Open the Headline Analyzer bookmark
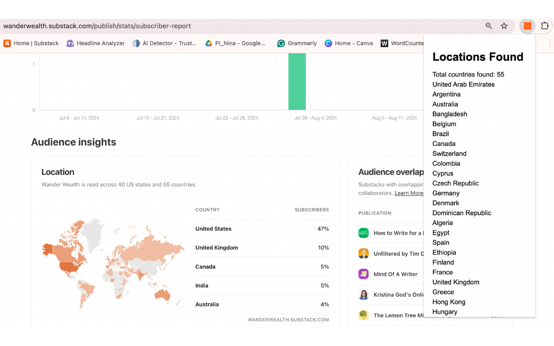Viewport: 554px width, 346px height. pos(96,43)
